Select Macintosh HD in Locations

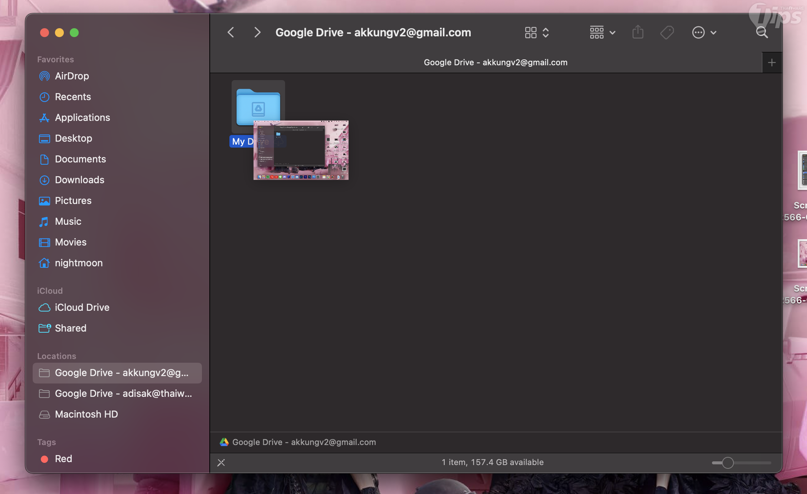pos(86,414)
